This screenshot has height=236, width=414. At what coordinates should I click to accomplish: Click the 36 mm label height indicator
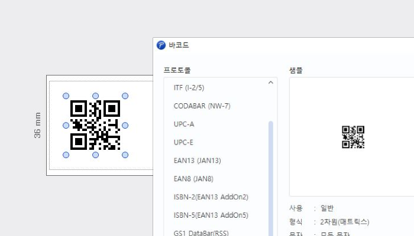click(x=37, y=125)
